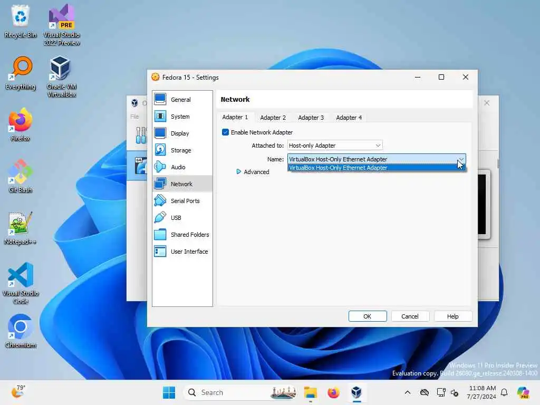Open the Recycle Bin desktop icon
The image size is (540, 405).
pyautogui.click(x=21, y=21)
